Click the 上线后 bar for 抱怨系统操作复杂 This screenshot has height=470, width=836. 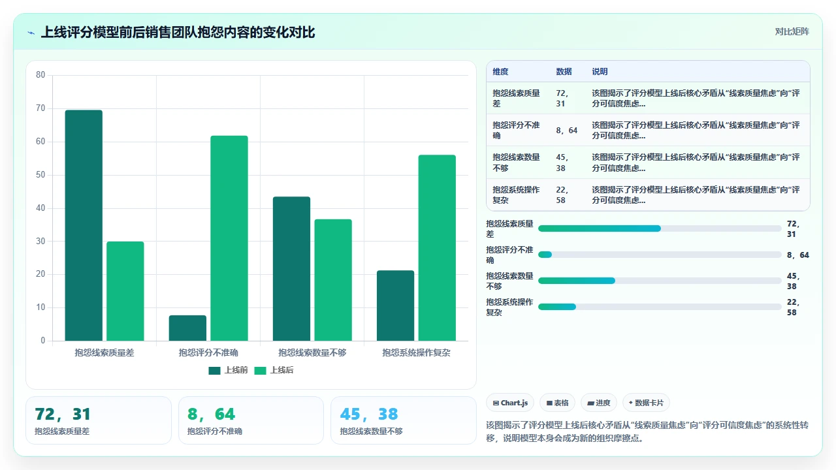(x=437, y=248)
